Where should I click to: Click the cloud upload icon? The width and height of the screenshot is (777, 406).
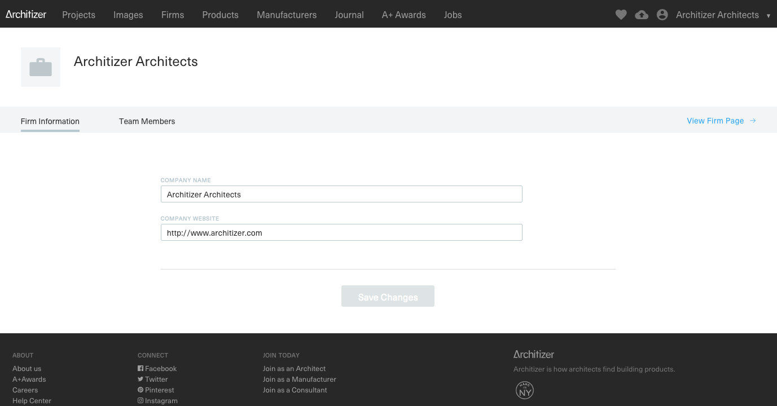pyautogui.click(x=642, y=15)
